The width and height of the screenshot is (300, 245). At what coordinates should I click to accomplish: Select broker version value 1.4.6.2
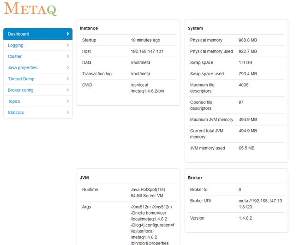pos(246,218)
